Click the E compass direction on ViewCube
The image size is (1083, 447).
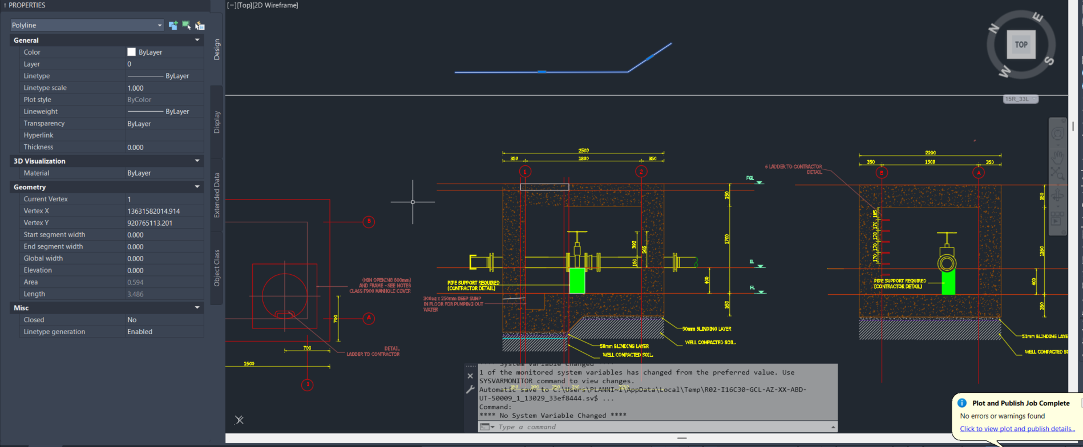point(1038,18)
